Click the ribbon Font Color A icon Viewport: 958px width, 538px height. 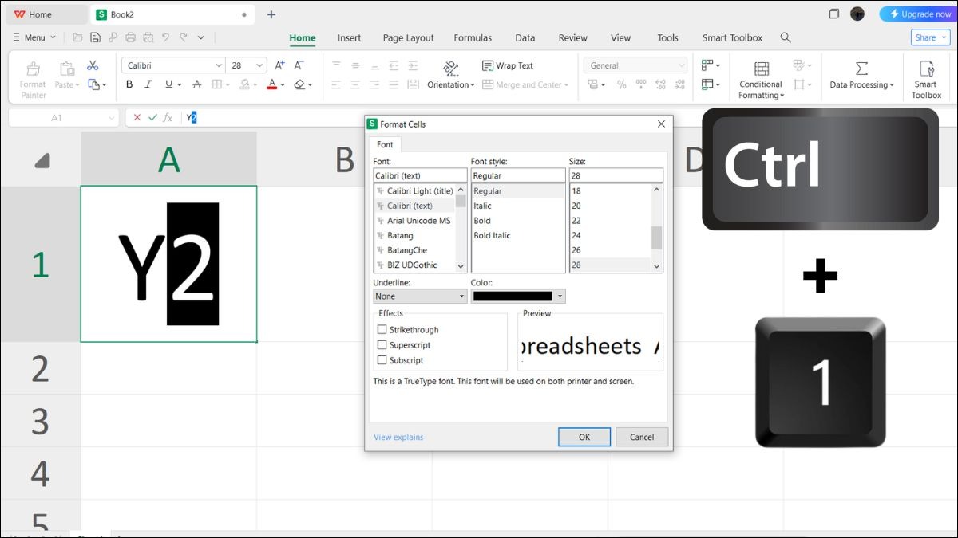(x=271, y=84)
